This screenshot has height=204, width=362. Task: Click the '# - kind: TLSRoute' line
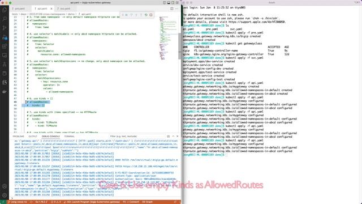pos(42,122)
